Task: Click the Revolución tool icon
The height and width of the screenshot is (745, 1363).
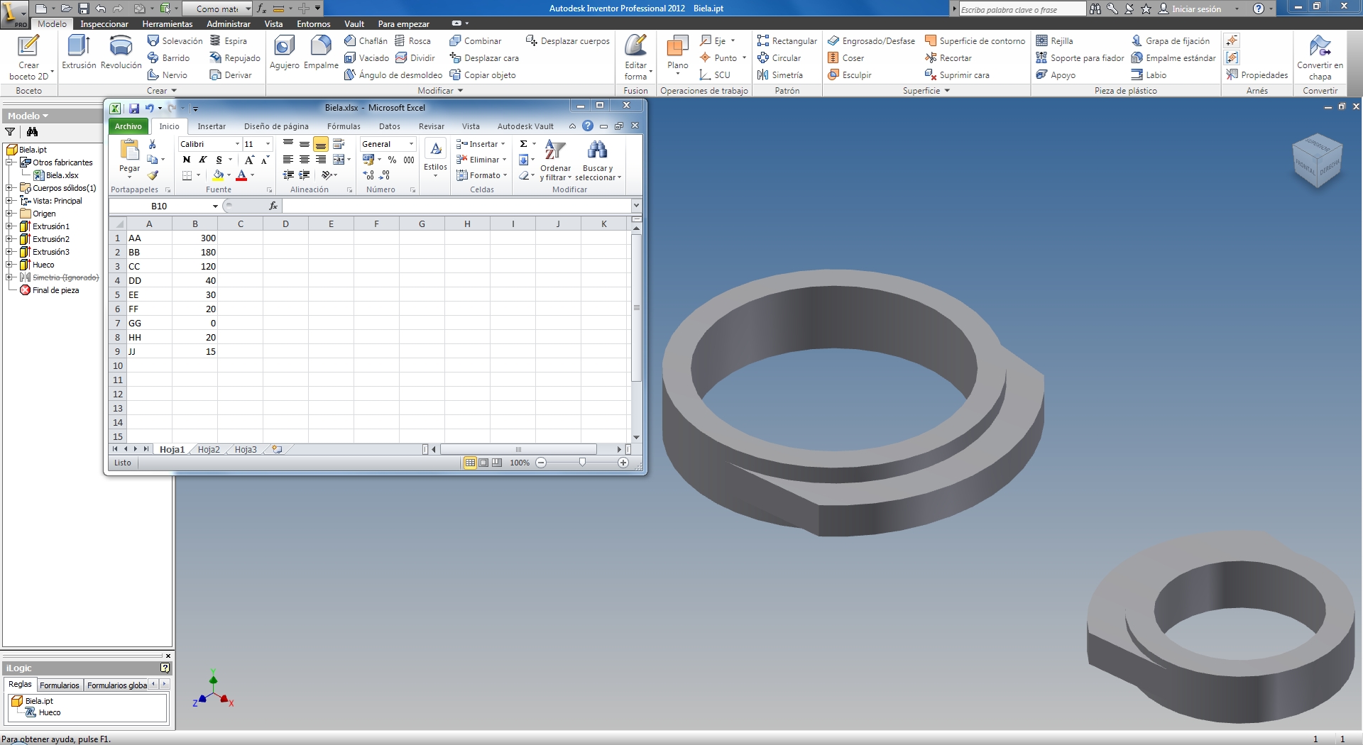Action: pyautogui.click(x=121, y=47)
